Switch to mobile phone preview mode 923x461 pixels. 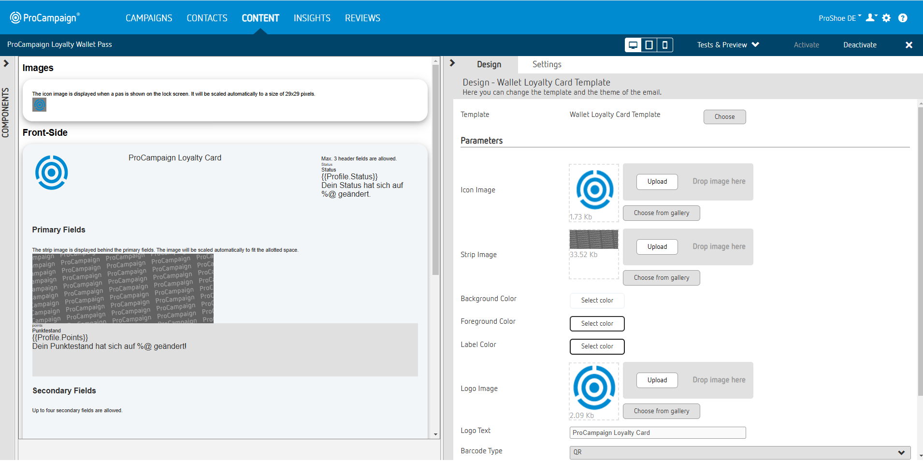(665, 45)
